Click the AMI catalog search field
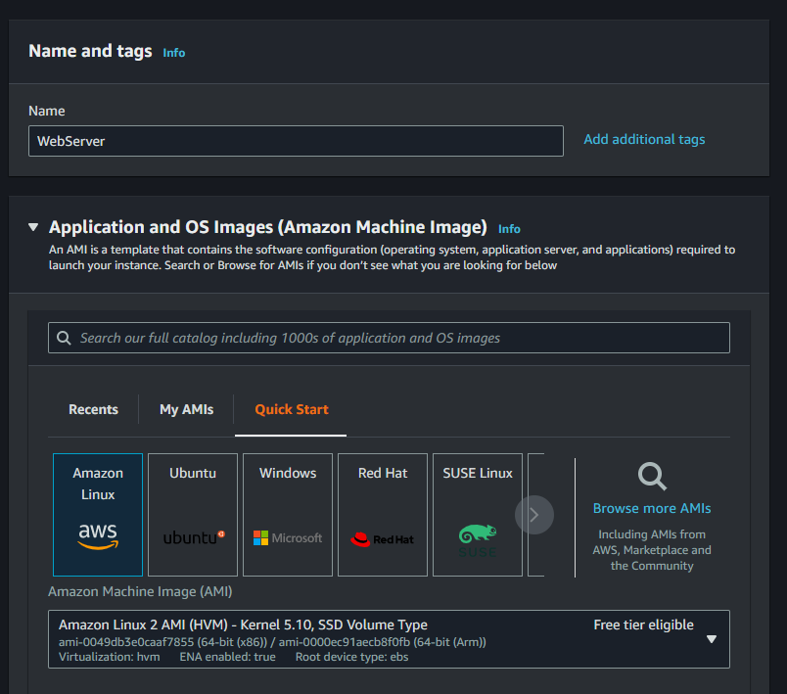 pyautogui.click(x=389, y=338)
